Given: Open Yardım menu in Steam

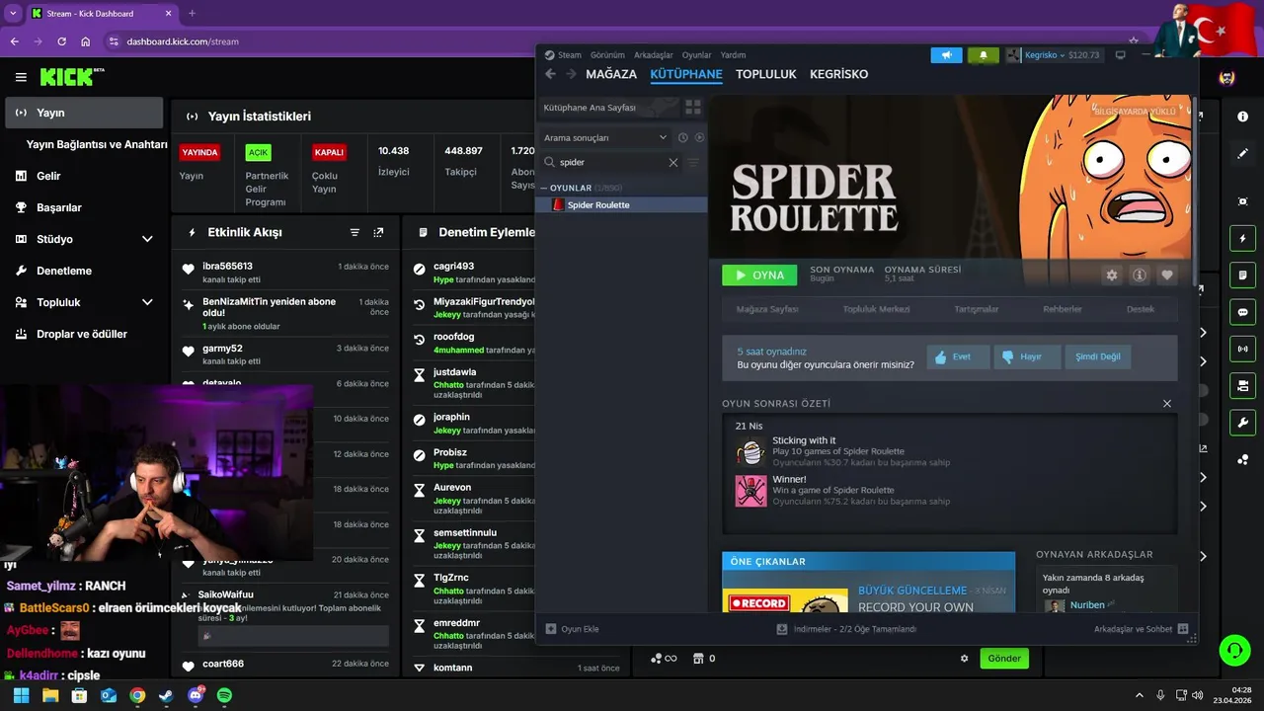Looking at the screenshot, I should pyautogui.click(x=733, y=55).
